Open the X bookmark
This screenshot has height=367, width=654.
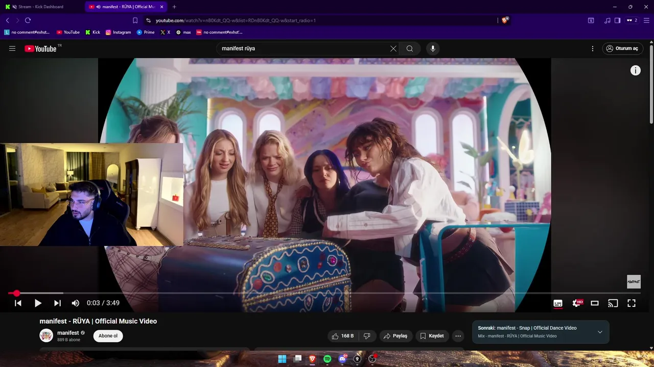pos(165,32)
